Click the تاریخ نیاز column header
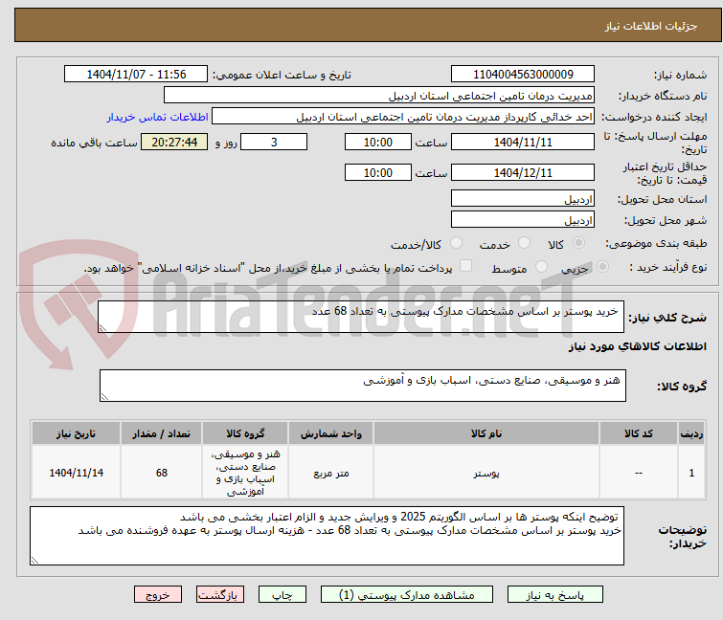The image size is (723, 620). [x=76, y=433]
